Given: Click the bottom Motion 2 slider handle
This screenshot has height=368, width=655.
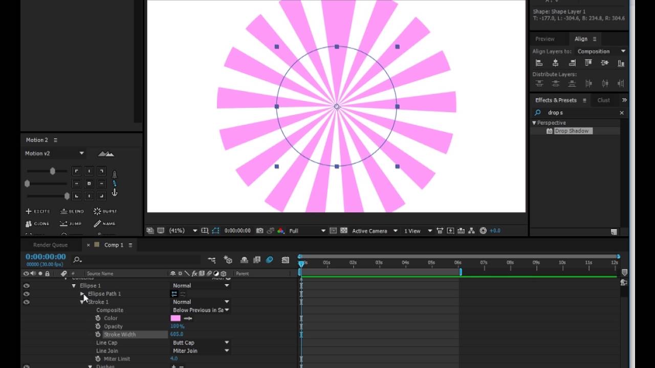Looking at the screenshot, I should click(x=67, y=196).
